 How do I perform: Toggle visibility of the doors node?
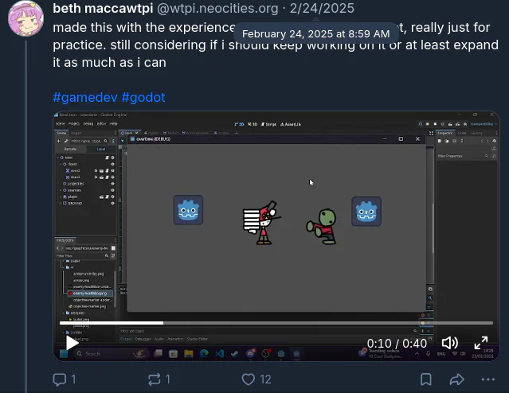click(x=112, y=164)
